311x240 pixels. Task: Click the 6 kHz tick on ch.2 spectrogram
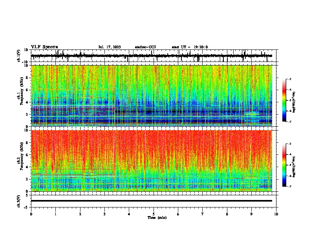[27, 155]
